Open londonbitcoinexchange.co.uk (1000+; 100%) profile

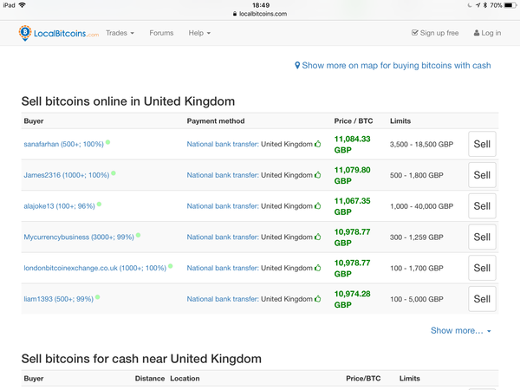point(94,268)
